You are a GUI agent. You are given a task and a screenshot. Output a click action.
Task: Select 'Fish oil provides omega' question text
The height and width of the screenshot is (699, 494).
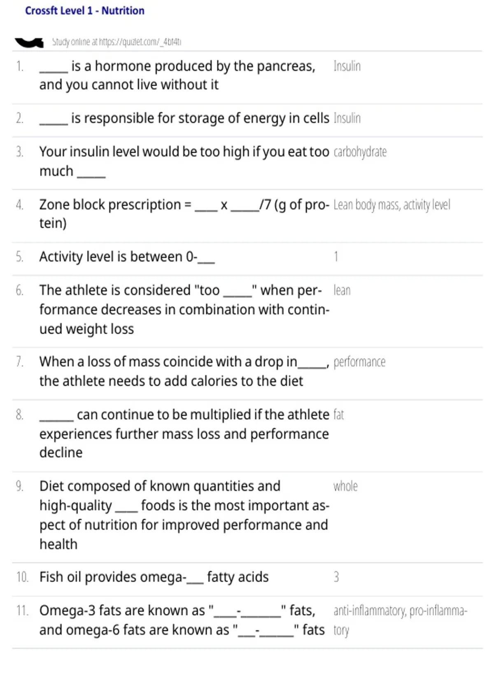click(x=154, y=577)
